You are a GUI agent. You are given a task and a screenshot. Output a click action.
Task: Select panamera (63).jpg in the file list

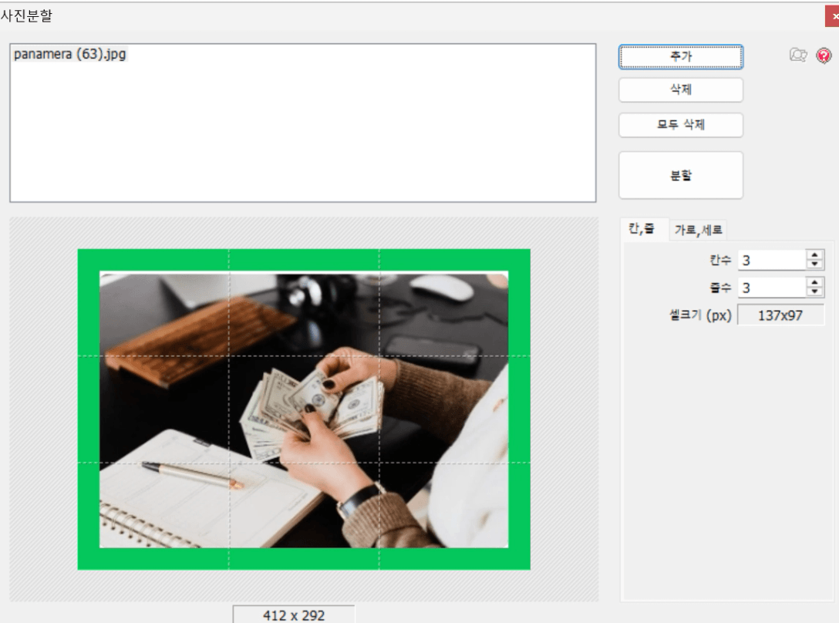coord(69,54)
